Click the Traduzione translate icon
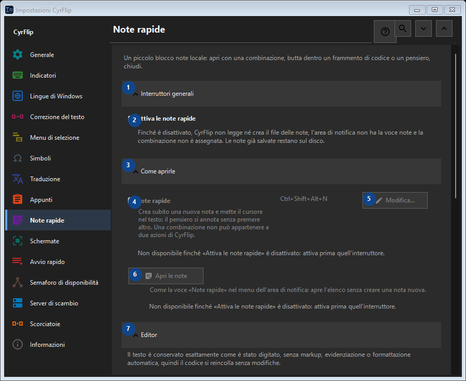 18,179
